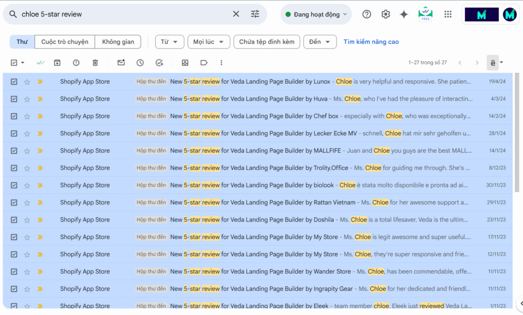Open the 'Mọi lúc' date filter dropdown

(208, 42)
